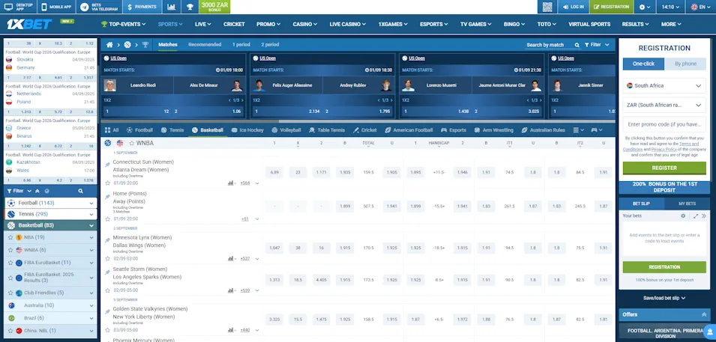Open settings gear dropdown in top bar
This screenshot has height=342, width=716.
click(645, 7)
